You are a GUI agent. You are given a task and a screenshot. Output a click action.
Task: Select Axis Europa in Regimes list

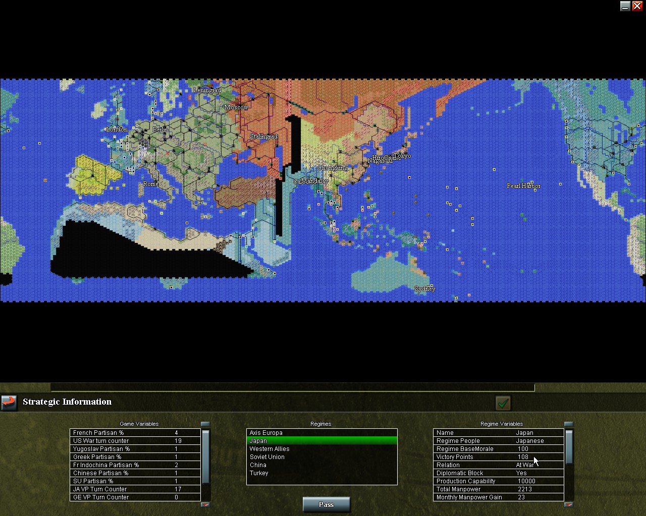tap(322, 433)
